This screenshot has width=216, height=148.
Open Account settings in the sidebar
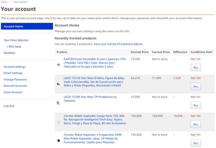pyautogui.click(x=14, y=67)
